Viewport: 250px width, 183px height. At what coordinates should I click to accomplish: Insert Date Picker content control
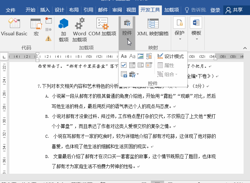149,65
